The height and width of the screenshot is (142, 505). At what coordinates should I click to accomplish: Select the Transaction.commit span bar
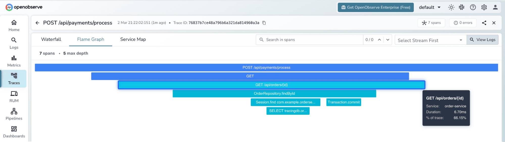343,102
